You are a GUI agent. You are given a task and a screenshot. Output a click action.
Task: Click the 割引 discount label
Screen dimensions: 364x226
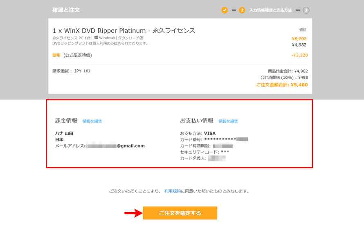(x=56, y=55)
